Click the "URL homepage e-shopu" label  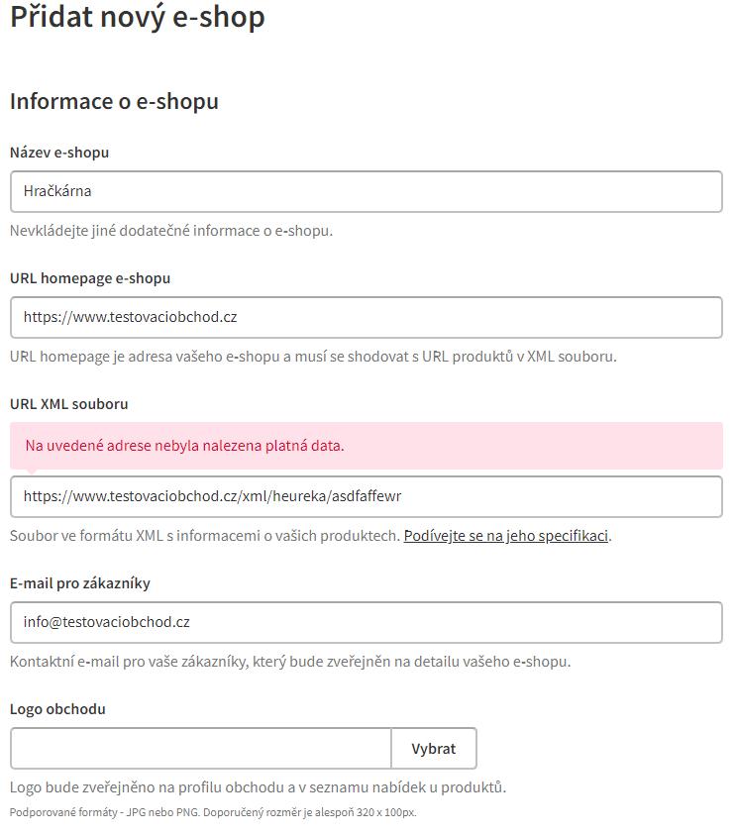pos(90,278)
